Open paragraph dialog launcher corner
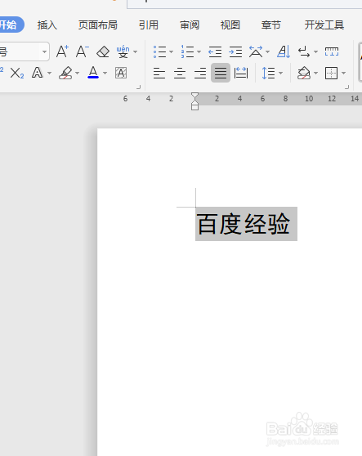Screen dimensions: 362x456 click(x=346, y=87)
